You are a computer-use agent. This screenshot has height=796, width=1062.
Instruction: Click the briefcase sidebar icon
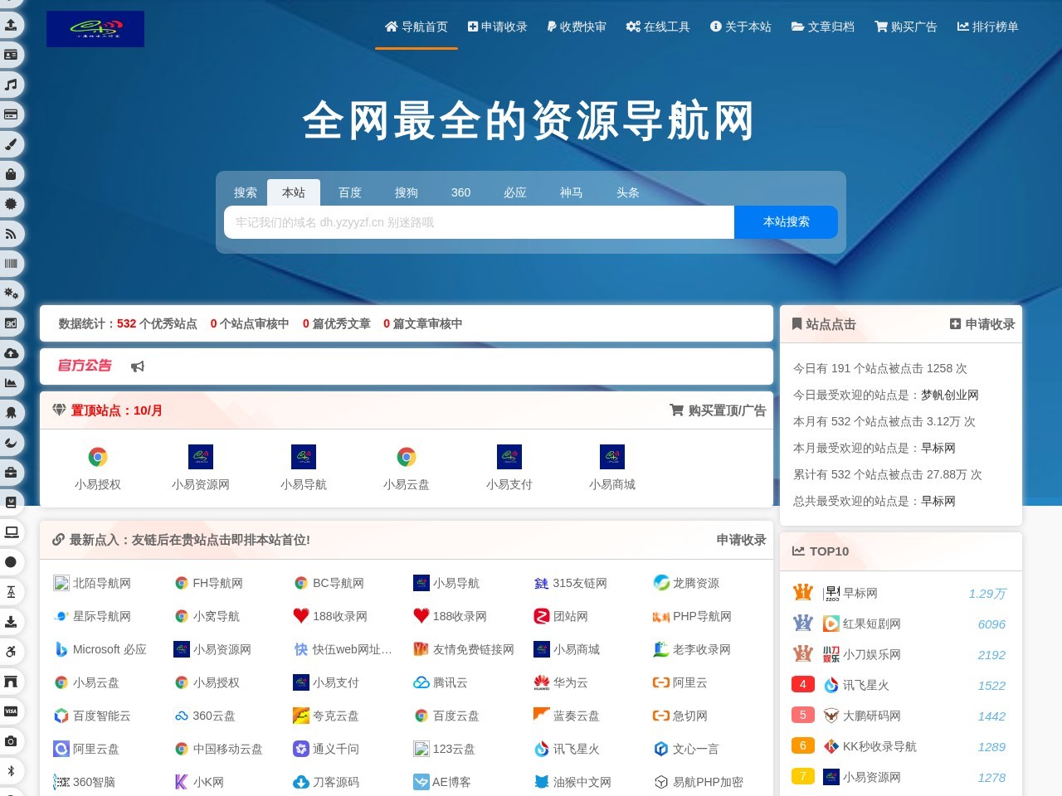click(11, 473)
